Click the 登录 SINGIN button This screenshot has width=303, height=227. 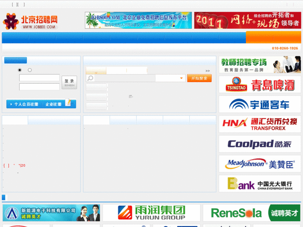click(x=69, y=82)
